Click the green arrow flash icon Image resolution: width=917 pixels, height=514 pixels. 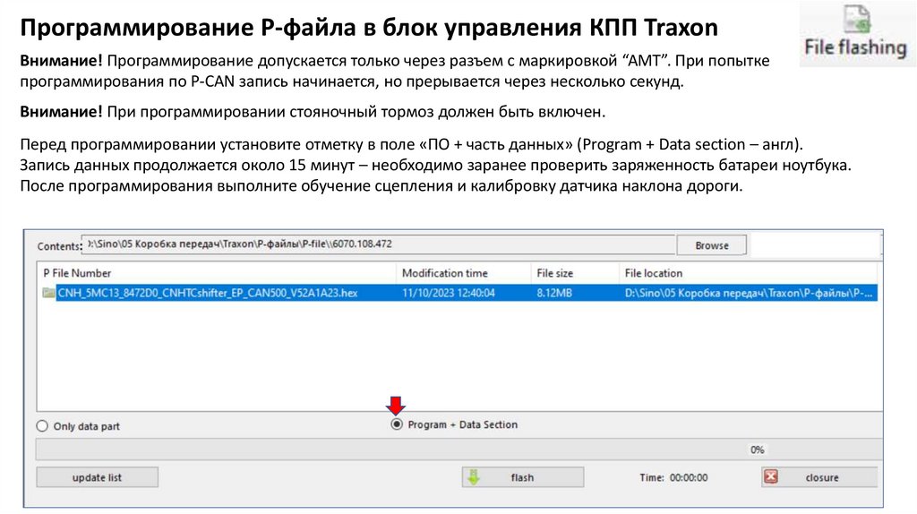pos(474,477)
